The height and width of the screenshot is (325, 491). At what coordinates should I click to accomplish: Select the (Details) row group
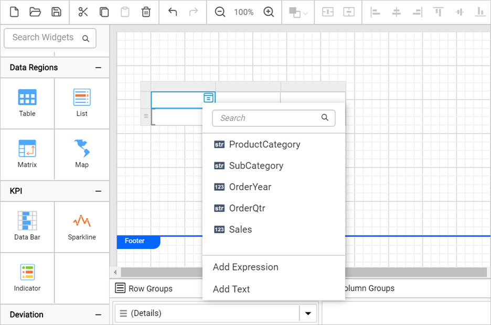pos(207,313)
